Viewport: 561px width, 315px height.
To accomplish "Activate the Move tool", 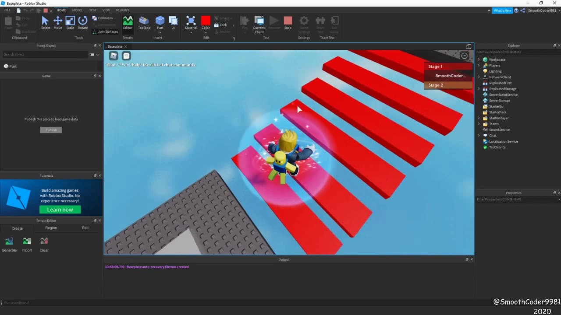I will coord(58,23).
